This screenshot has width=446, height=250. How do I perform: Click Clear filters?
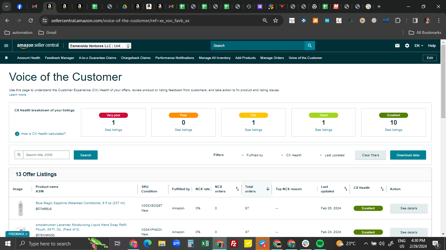371,155
